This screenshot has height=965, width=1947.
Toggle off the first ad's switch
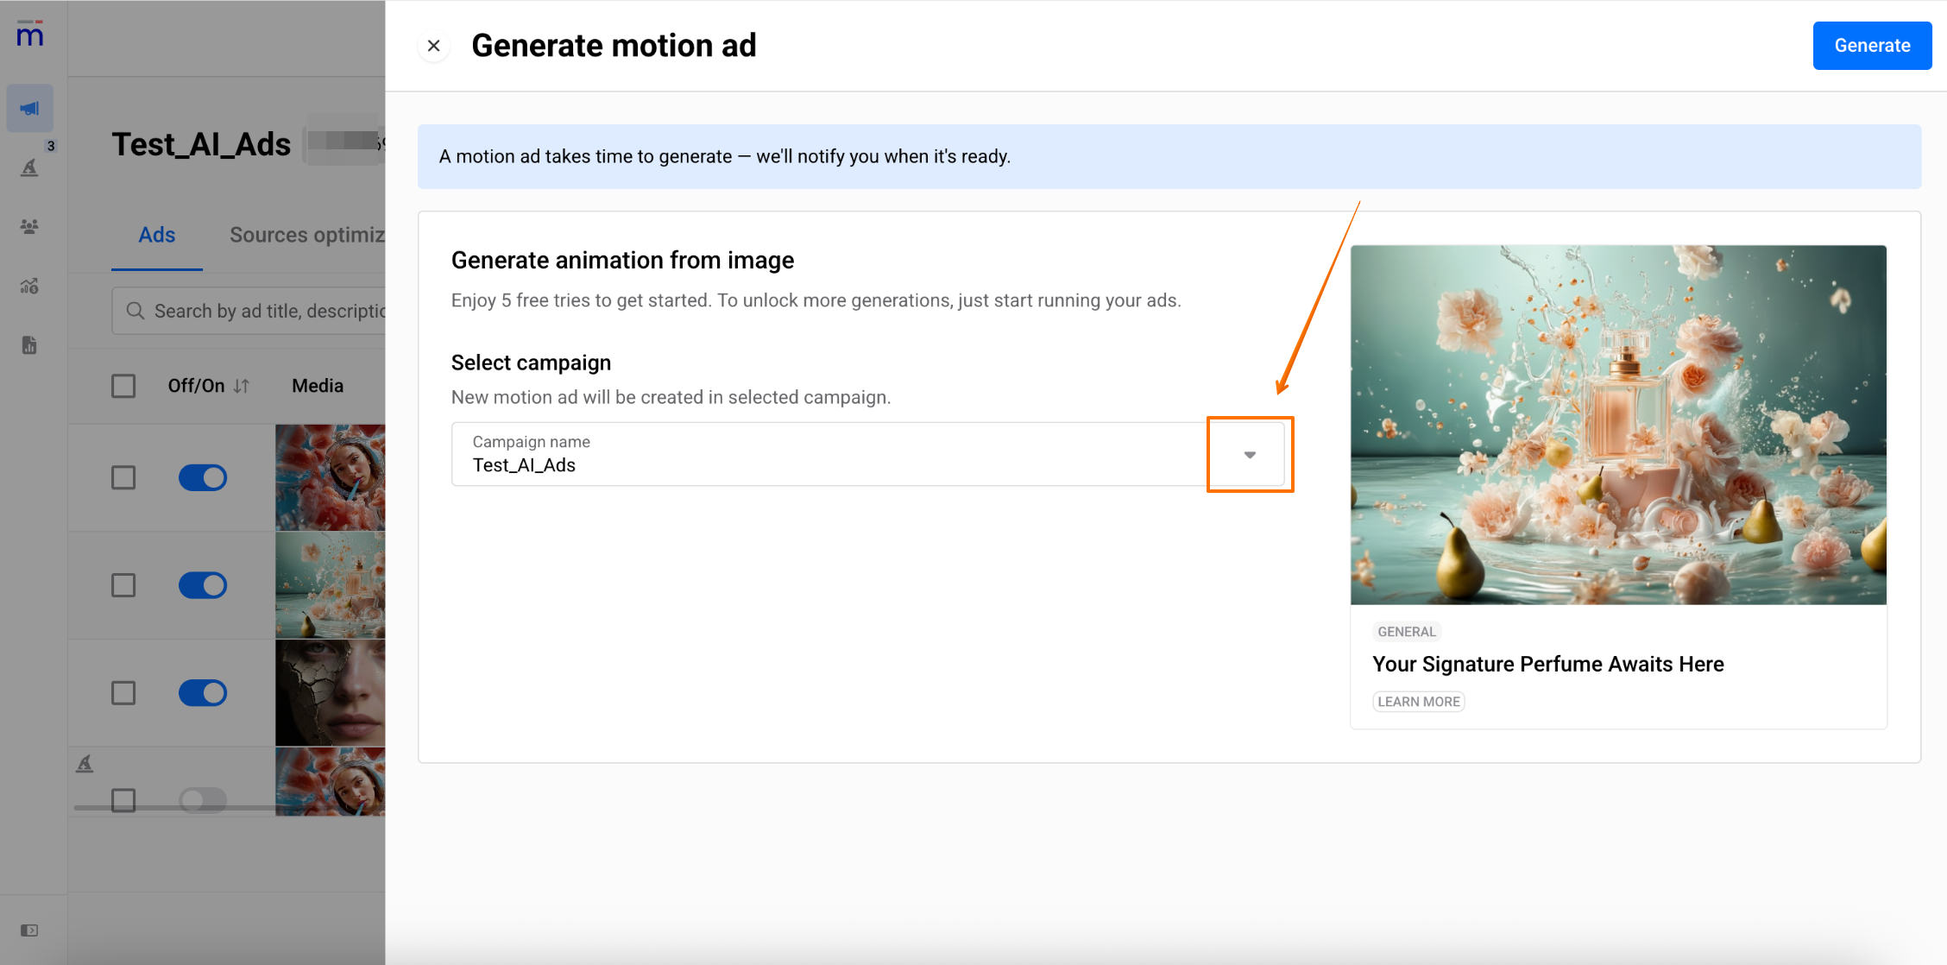203,477
